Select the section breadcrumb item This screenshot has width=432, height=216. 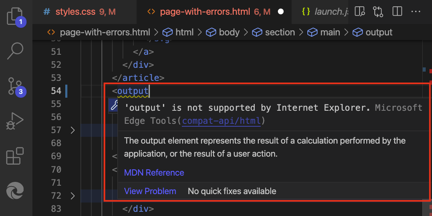(273, 32)
